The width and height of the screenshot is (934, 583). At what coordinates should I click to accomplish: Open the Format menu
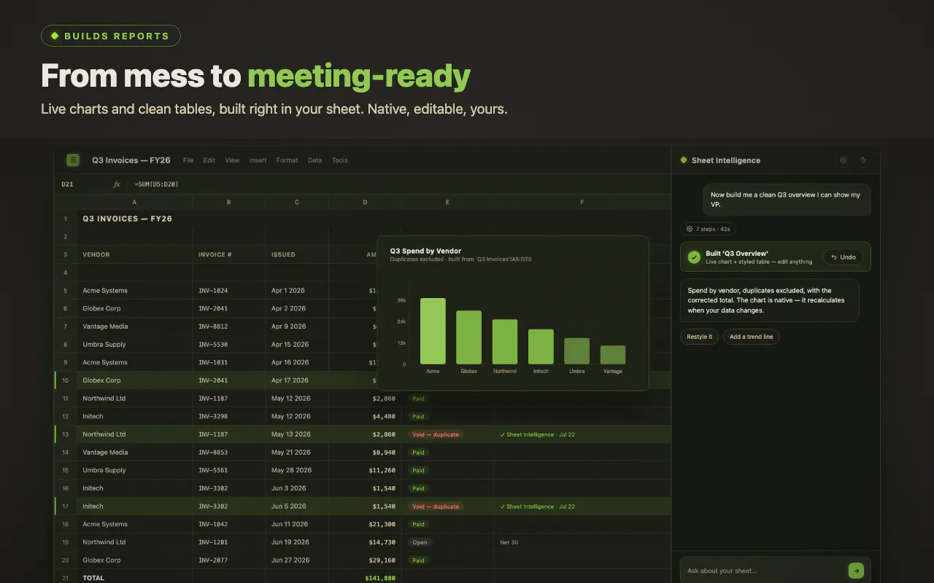287,160
